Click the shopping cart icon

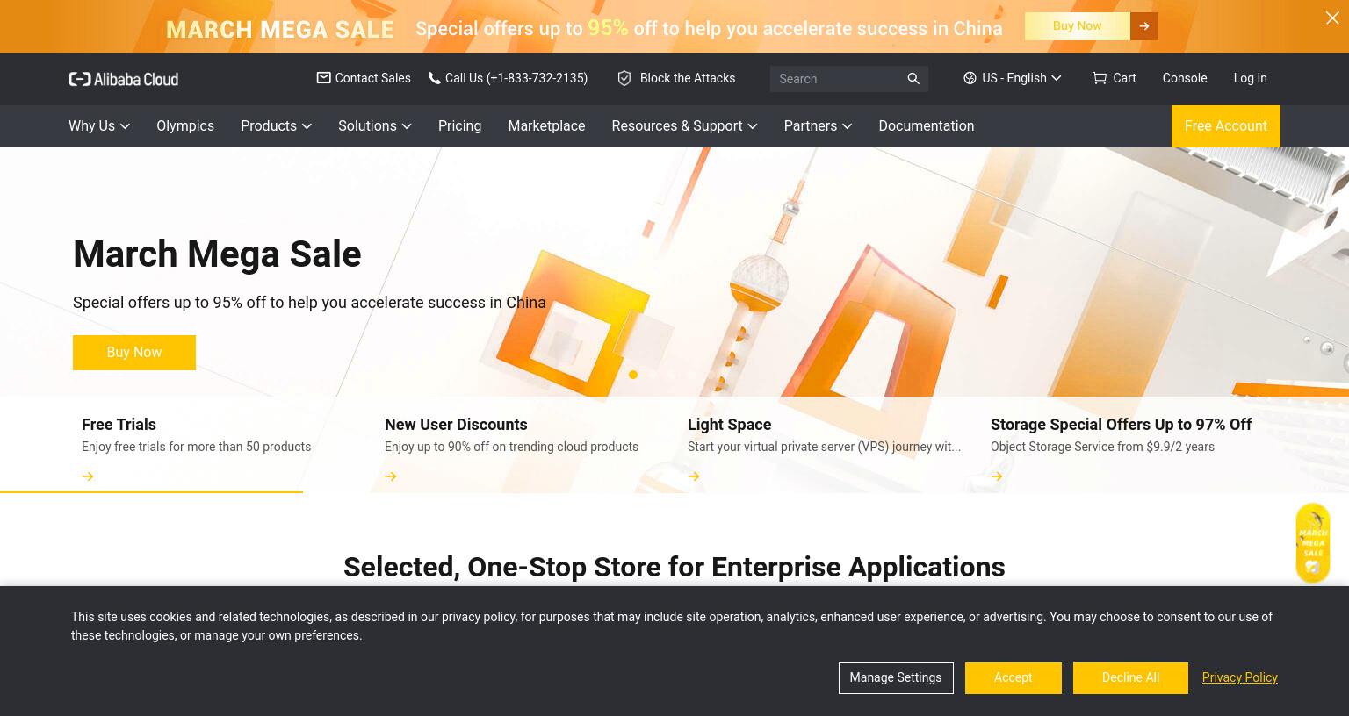1100,78
